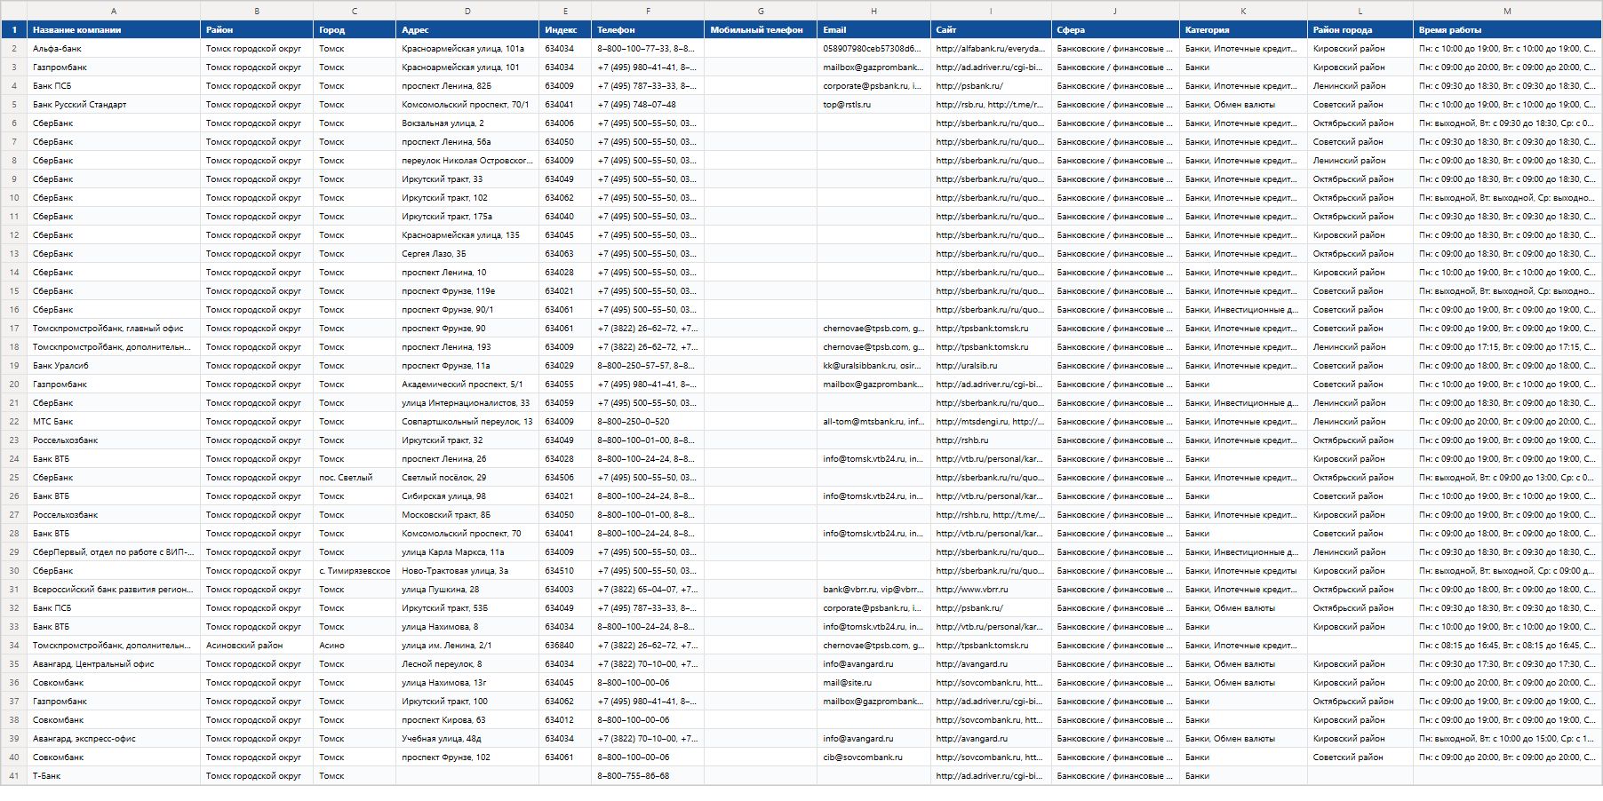This screenshot has width=1603, height=801.
Task: Select address 'Сергея Лазо, 3Б'
Action: (x=467, y=254)
